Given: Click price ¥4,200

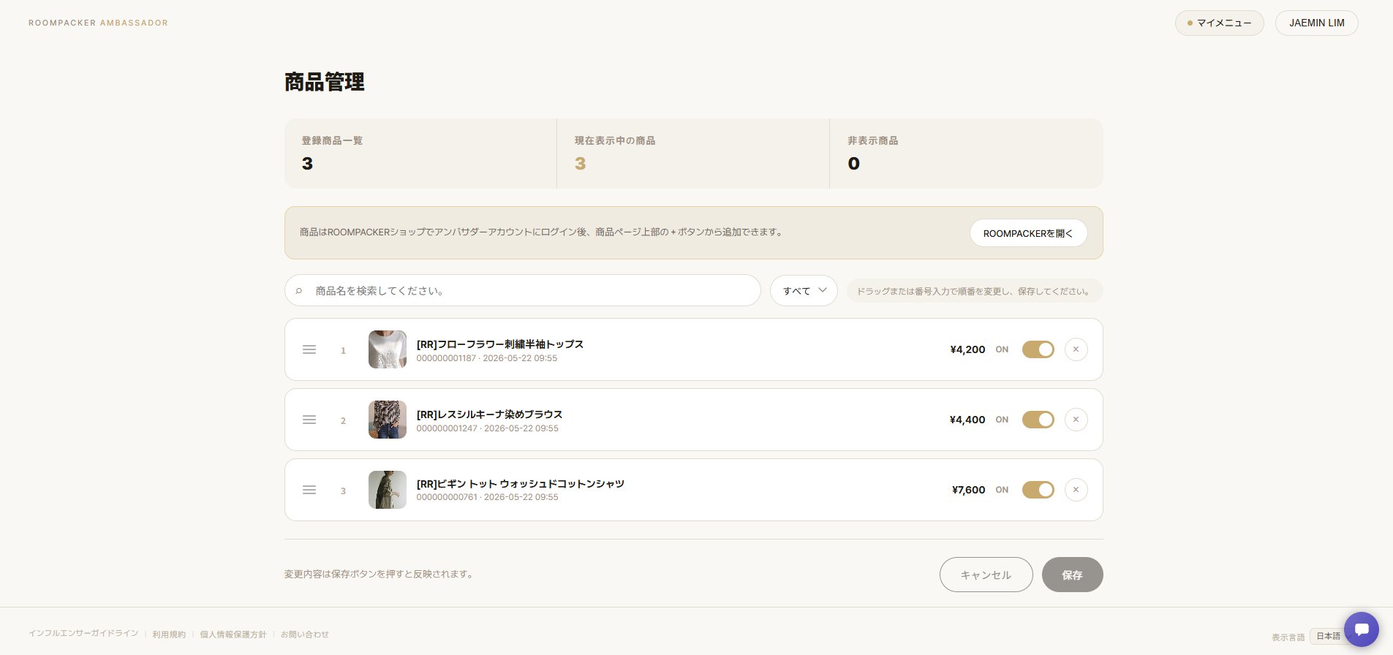Looking at the screenshot, I should click(967, 349).
